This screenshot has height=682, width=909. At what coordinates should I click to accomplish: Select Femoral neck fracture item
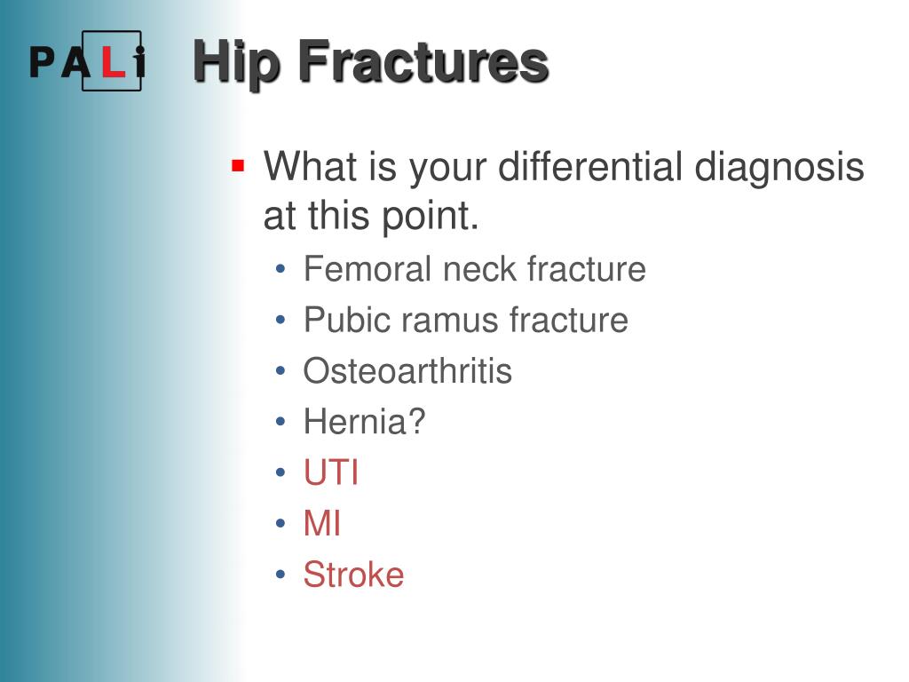[x=475, y=269]
